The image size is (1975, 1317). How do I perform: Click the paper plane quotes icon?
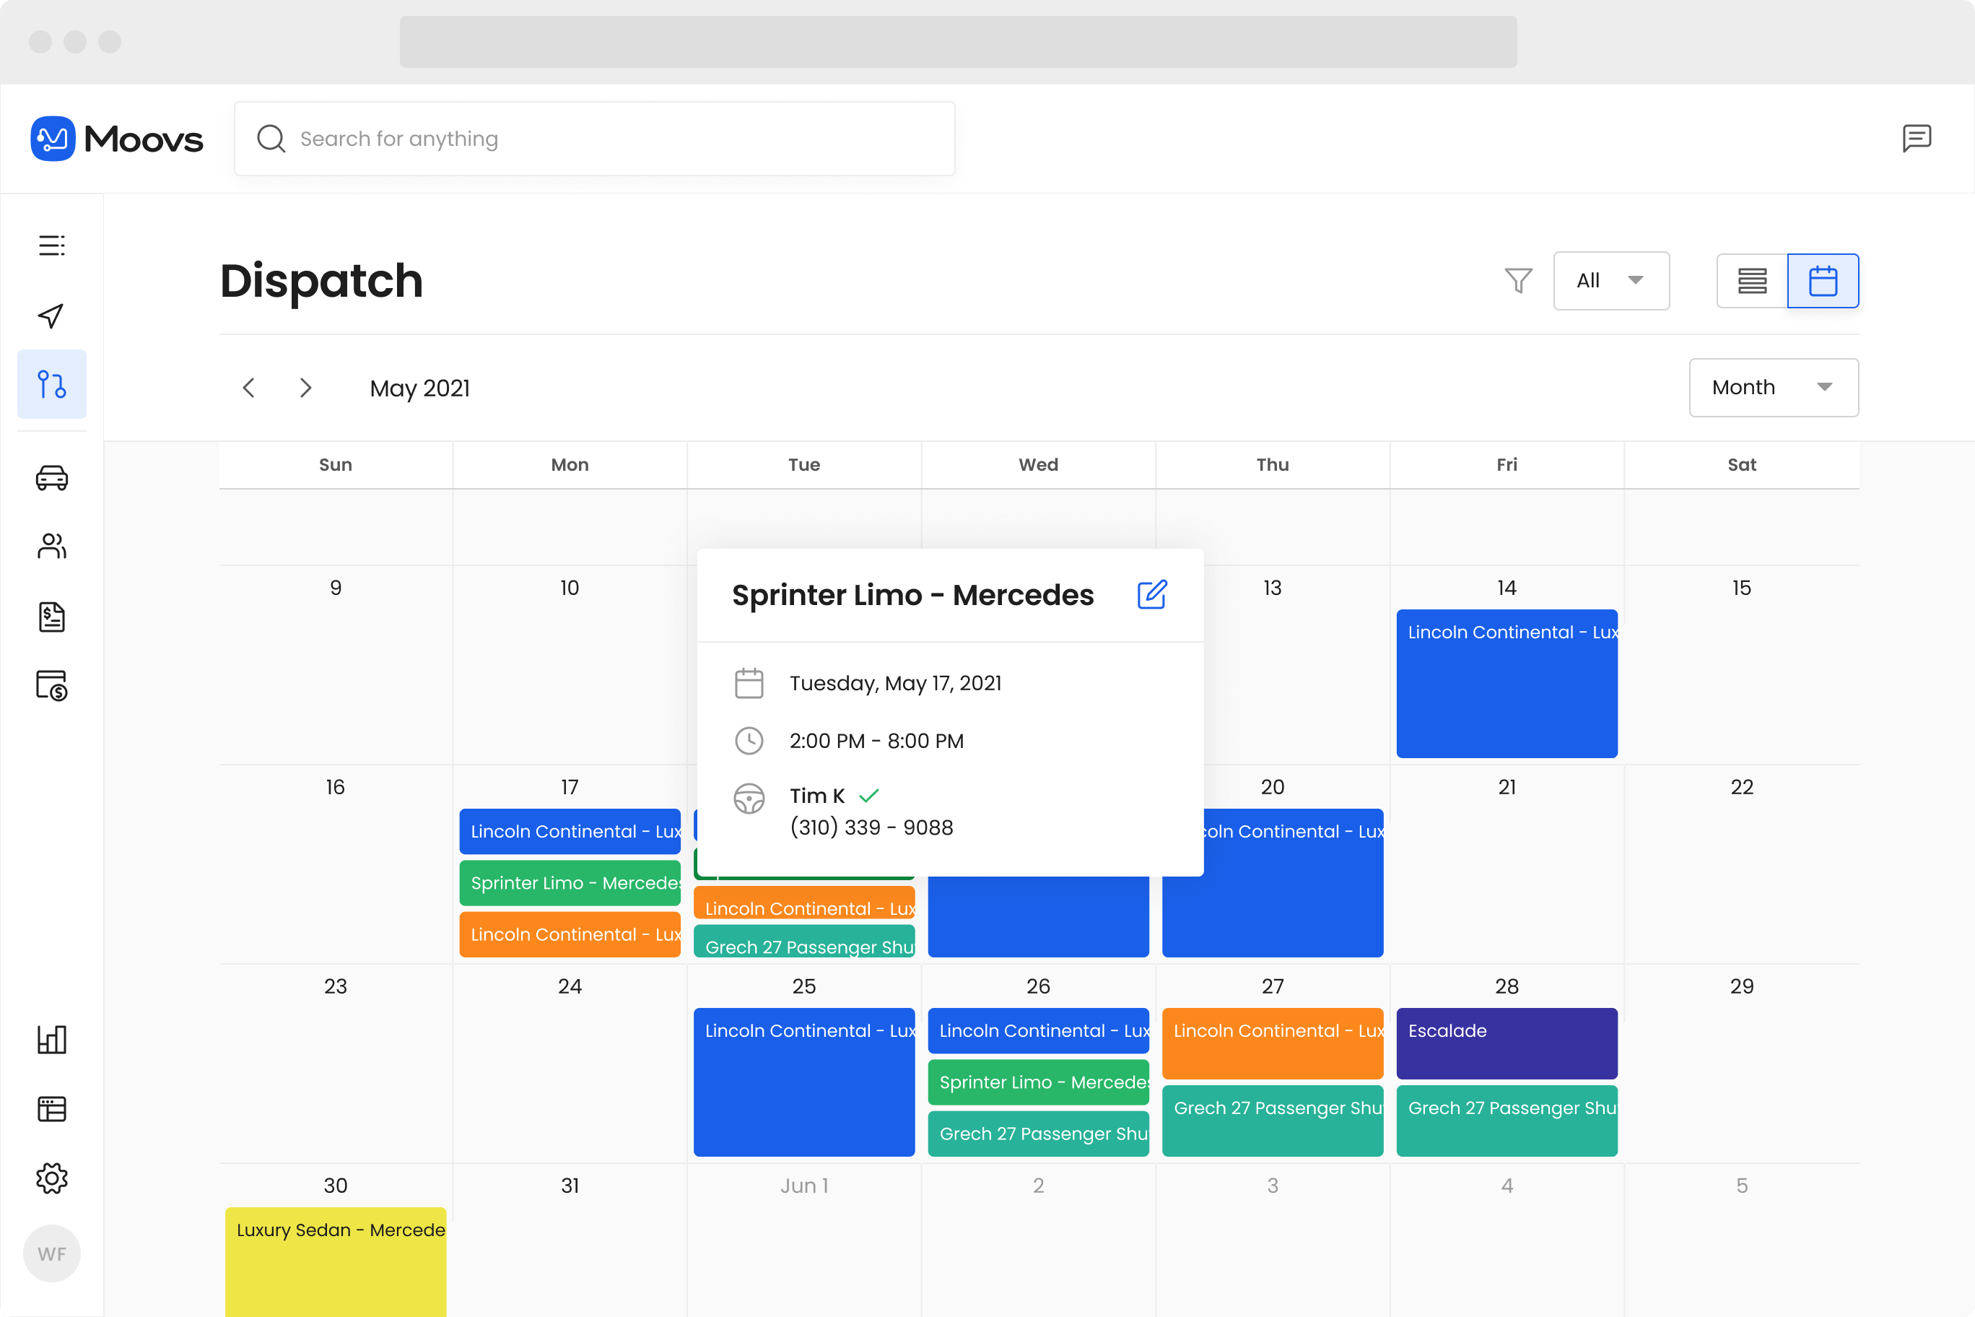pyautogui.click(x=51, y=316)
